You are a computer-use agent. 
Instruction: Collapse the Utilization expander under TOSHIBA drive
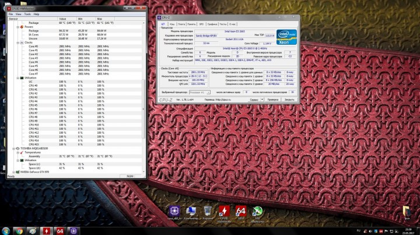pyautogui.click(x=18, y=160)
